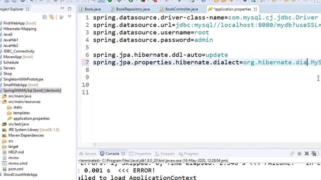Image resolution: width=321 pixels, height=180 pixels.
Task: Open Project Explorer view menu arrow
Action: (x=69, y=16)
